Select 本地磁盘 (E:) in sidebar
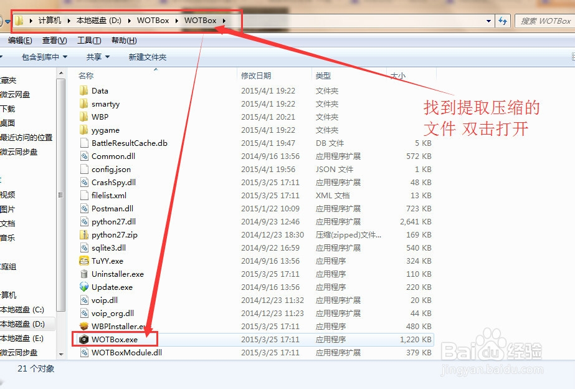 tap(22, 338)
